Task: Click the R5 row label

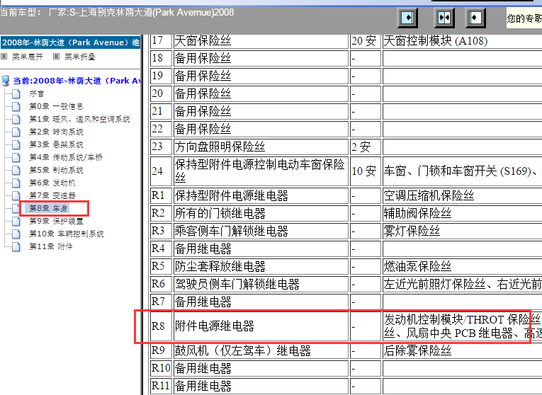Action: pos(161,267)
